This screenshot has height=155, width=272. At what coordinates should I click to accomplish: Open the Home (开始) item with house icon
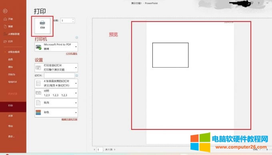(8, 19)
